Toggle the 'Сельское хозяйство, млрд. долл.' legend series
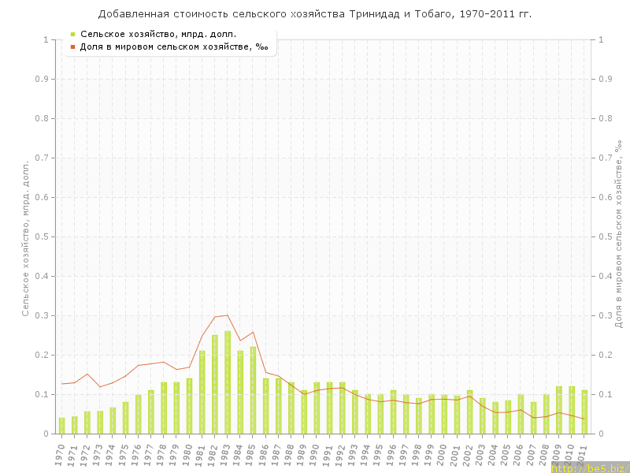This screenshot has width=630, height=473. [157, 34]
